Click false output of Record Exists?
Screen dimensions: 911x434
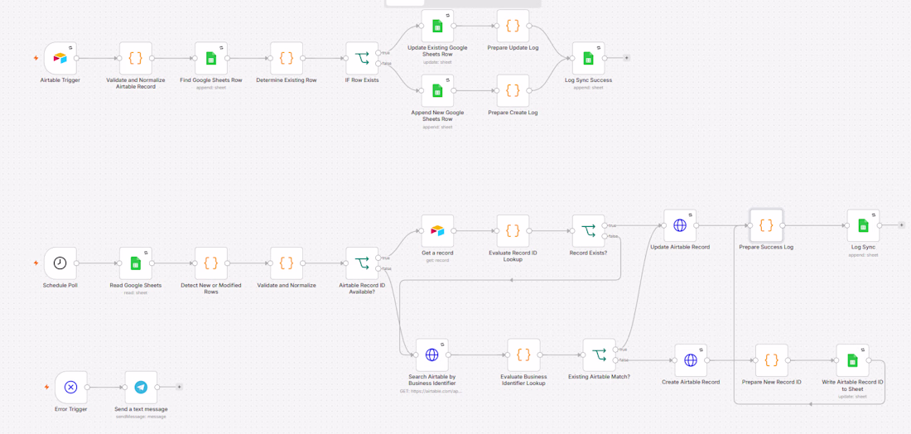click(x=605, y=236)
